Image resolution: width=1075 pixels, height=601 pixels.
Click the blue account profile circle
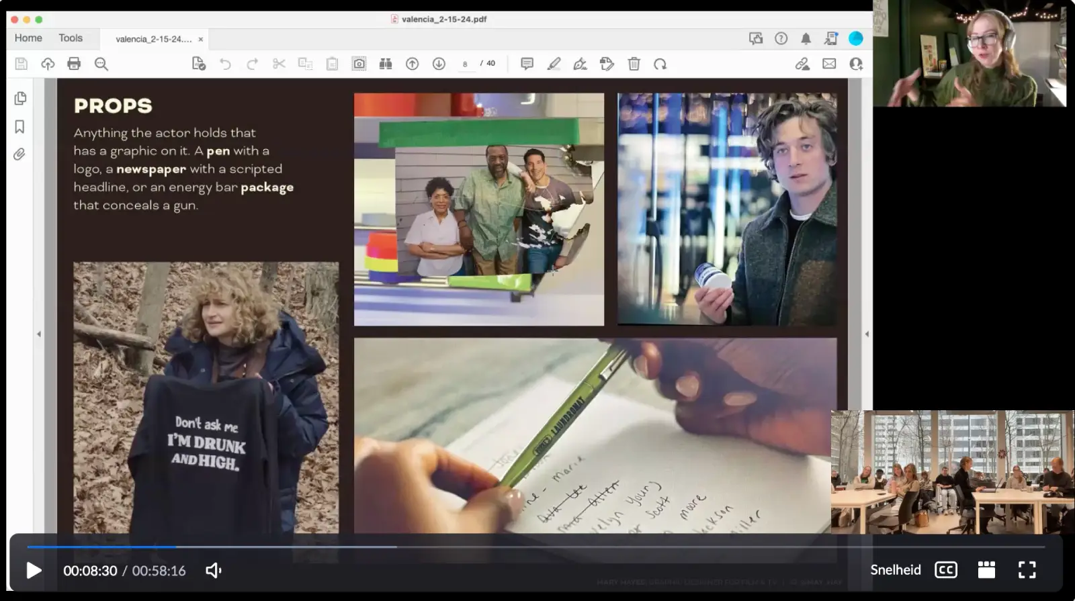[856, 38]
